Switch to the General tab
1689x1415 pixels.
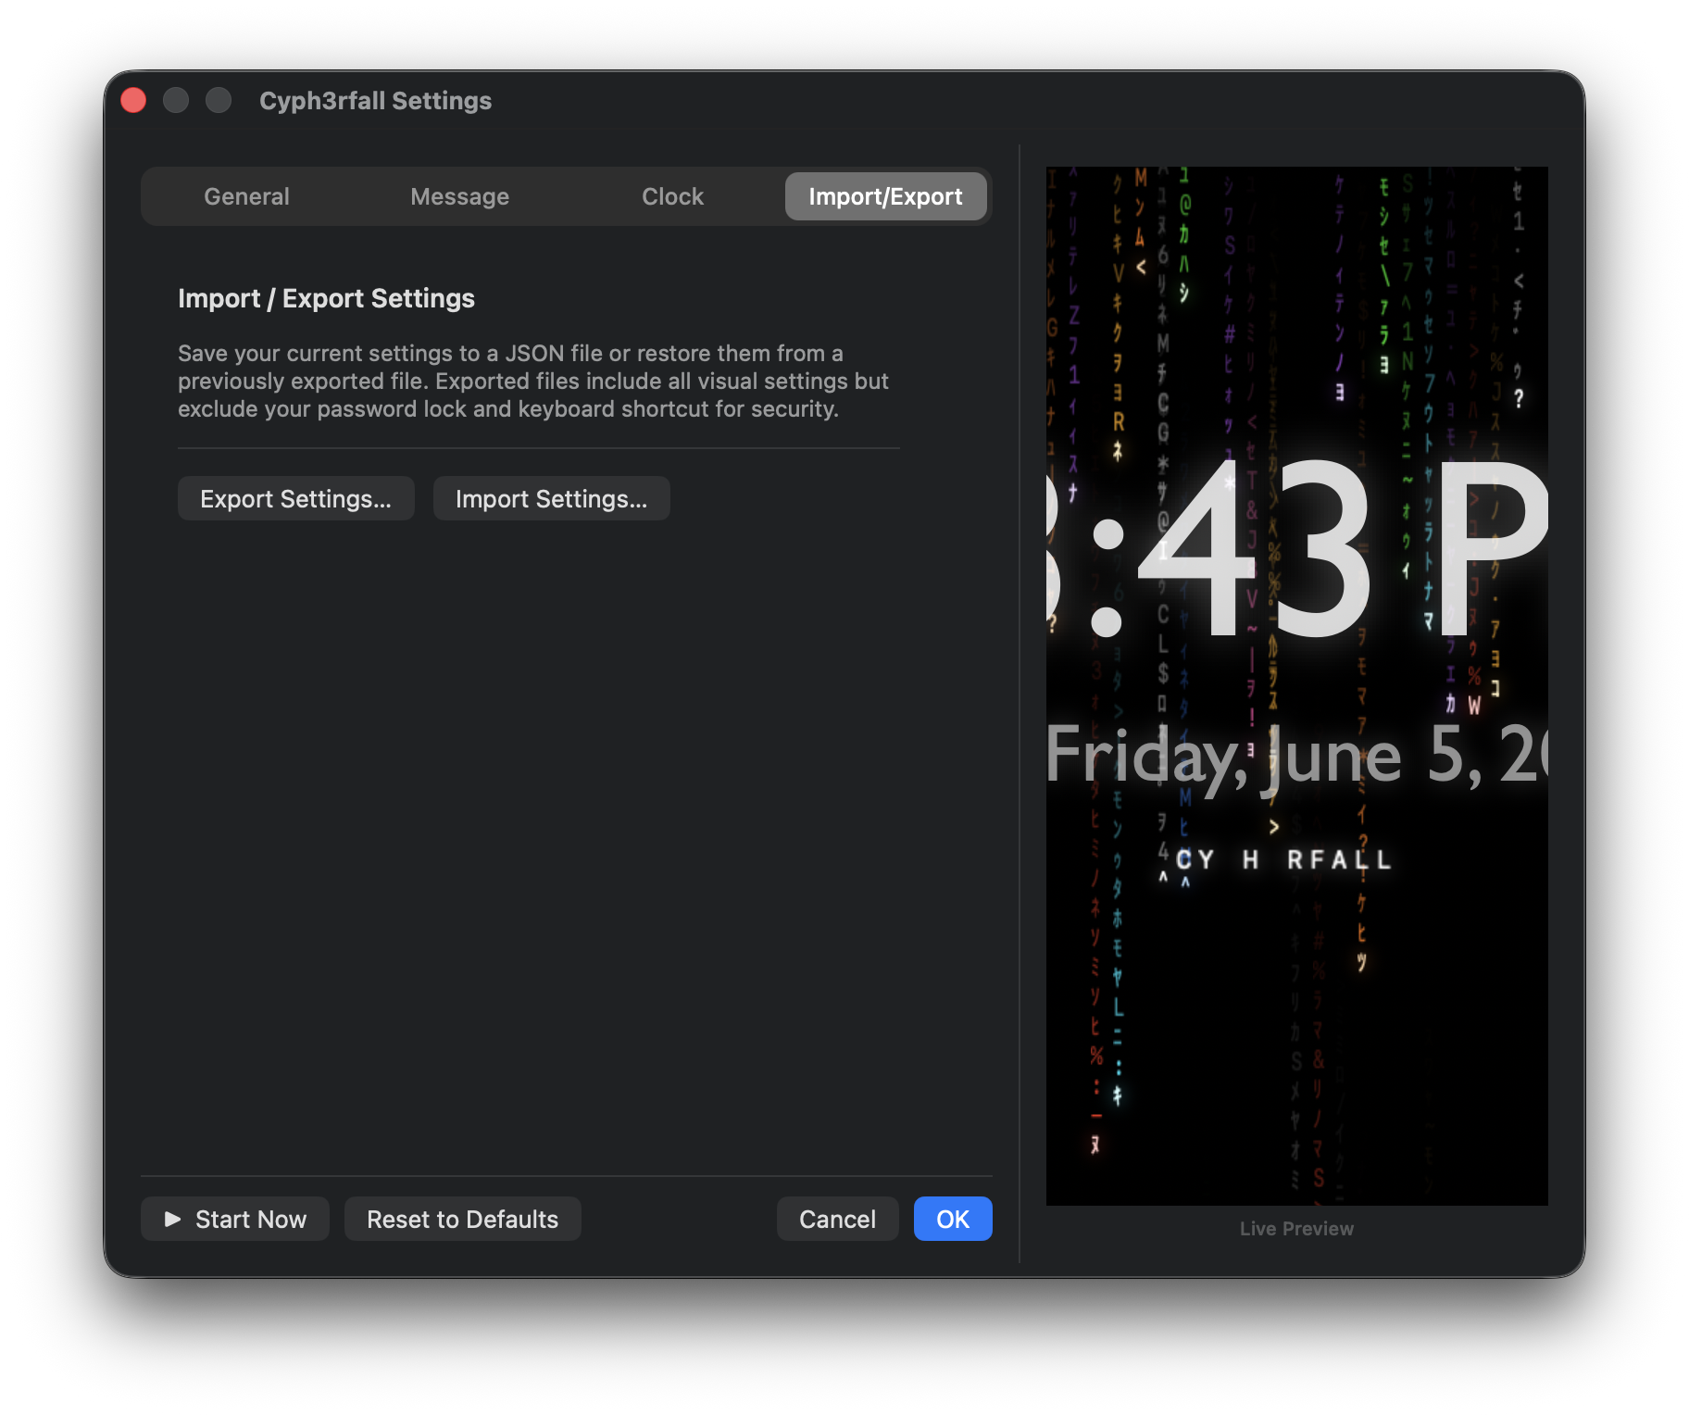pos(246,196)
